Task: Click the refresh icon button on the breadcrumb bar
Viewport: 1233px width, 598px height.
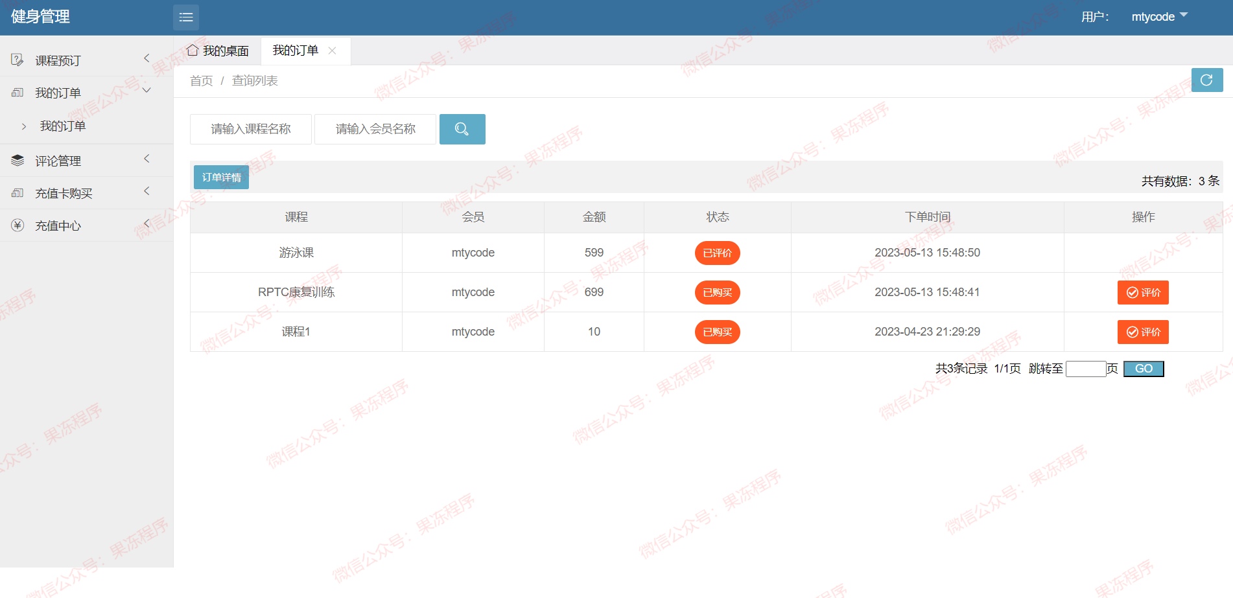Action: pos(1207,80)
